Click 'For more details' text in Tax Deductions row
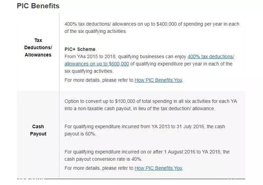 (x=99, y=80)
